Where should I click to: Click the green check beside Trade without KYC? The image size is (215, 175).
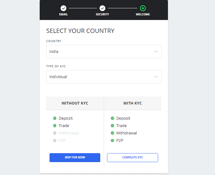pos(55,125)
